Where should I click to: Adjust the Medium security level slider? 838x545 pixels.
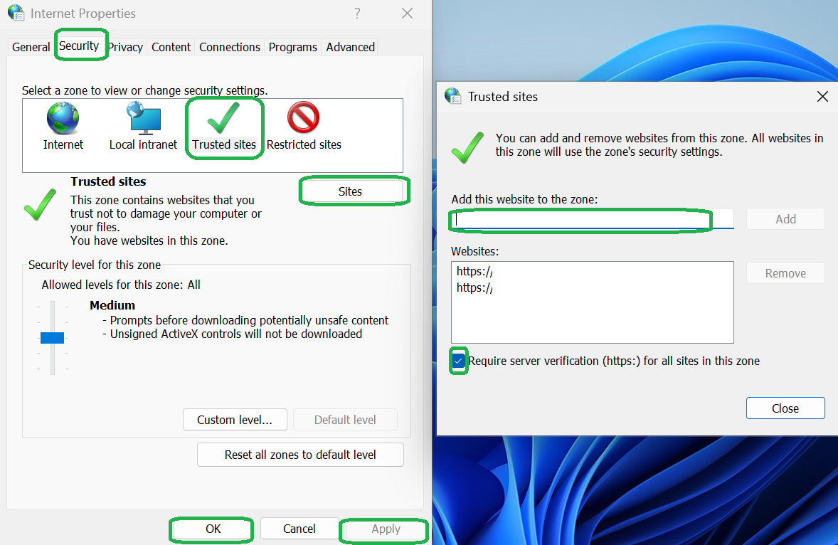pyautogui.click(x=53, y=338)
